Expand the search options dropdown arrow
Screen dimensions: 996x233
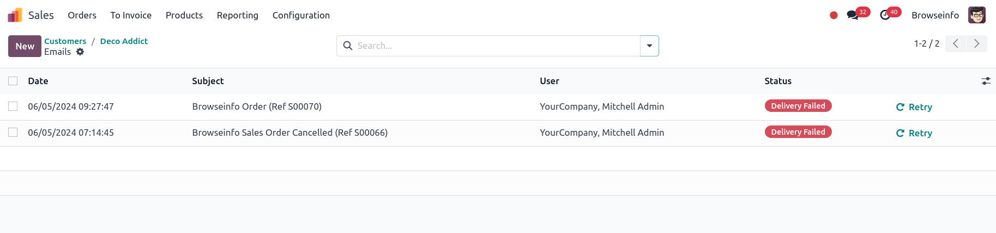pos(649,46)
